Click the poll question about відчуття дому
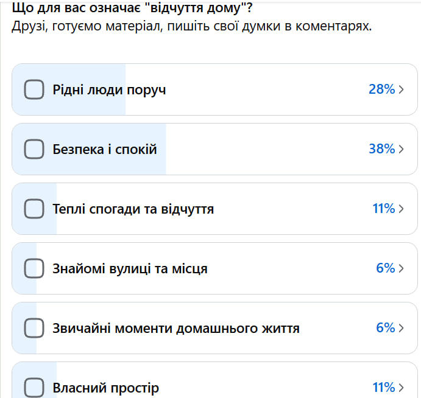This screenshot has width=421, height=398. (132, 8)
